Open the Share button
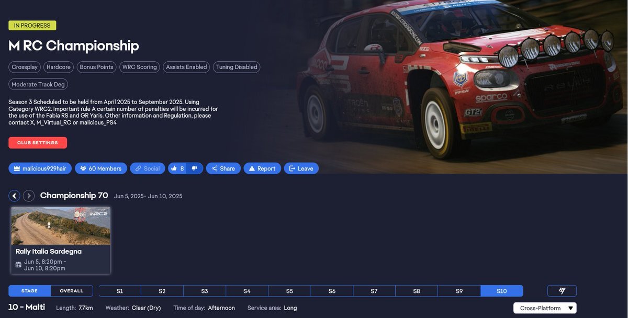Screen dimensions: 628x318 pyautogui.click(x=223, y=168)
